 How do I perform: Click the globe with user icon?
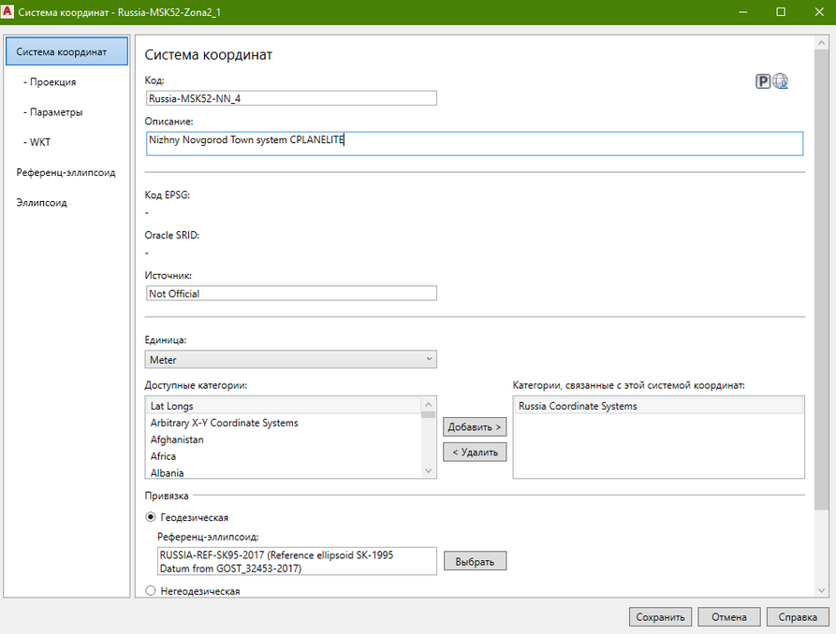[780, 81]
